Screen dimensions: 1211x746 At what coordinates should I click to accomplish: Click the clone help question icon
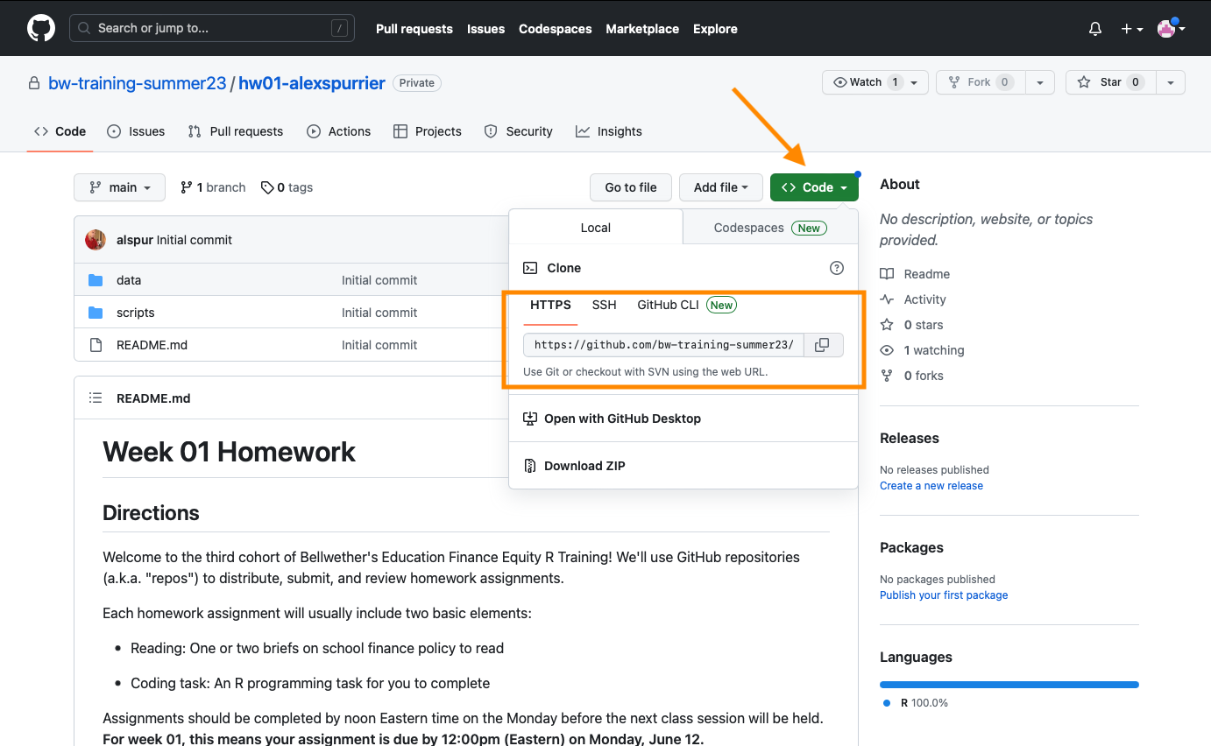pyautogui.click(x=836, y=268)
